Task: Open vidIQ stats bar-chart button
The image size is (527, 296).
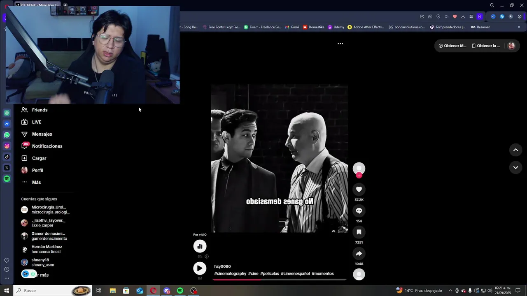Action: [x=200, y=246]
